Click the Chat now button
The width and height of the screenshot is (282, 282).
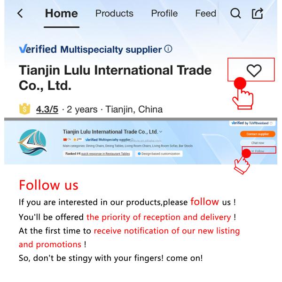coord(258,143)
